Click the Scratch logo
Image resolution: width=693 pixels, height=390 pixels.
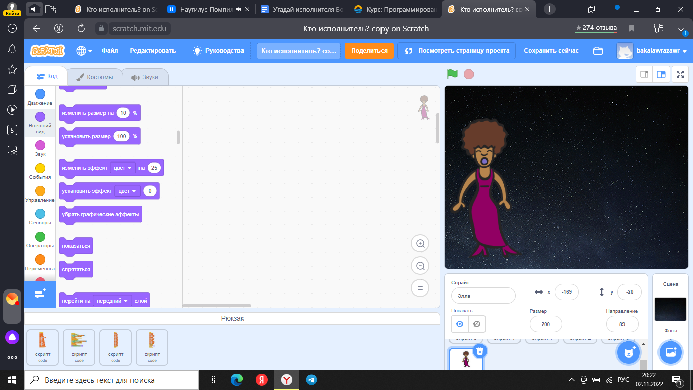48,51
